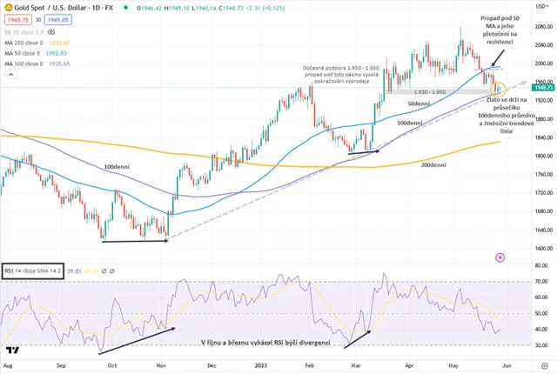Click the purple lightning event marker
This screenshot has width=557, height=374.
500,257
